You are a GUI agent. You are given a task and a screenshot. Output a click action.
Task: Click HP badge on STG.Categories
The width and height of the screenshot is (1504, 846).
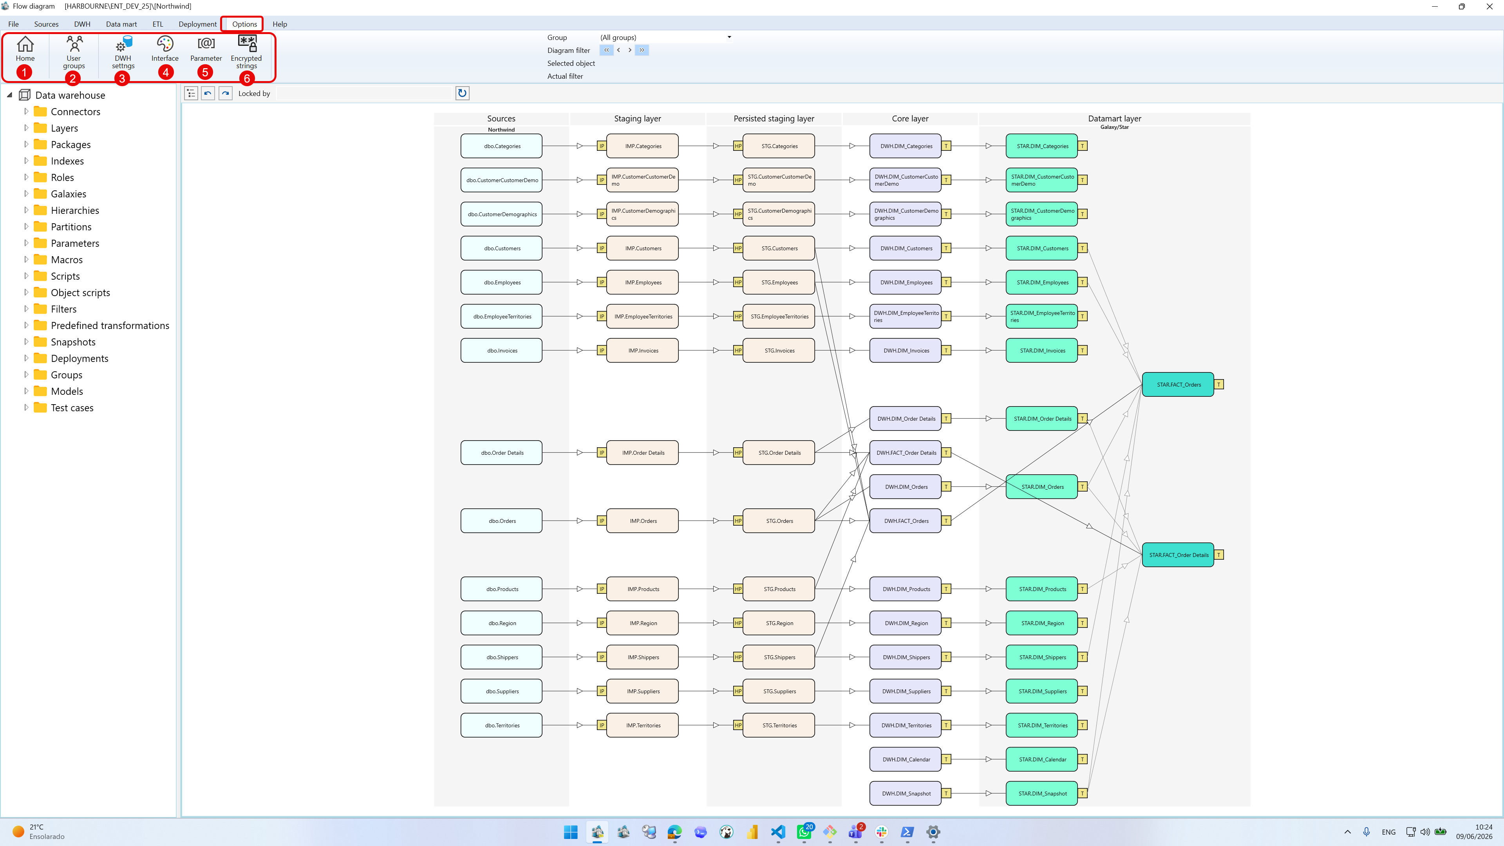[x=738, y=146]
